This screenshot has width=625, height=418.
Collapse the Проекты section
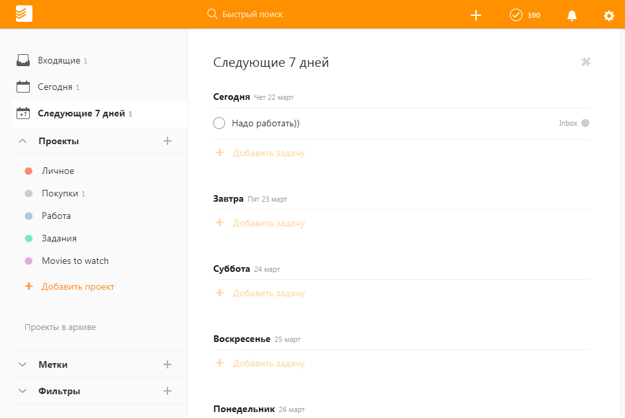23,141
